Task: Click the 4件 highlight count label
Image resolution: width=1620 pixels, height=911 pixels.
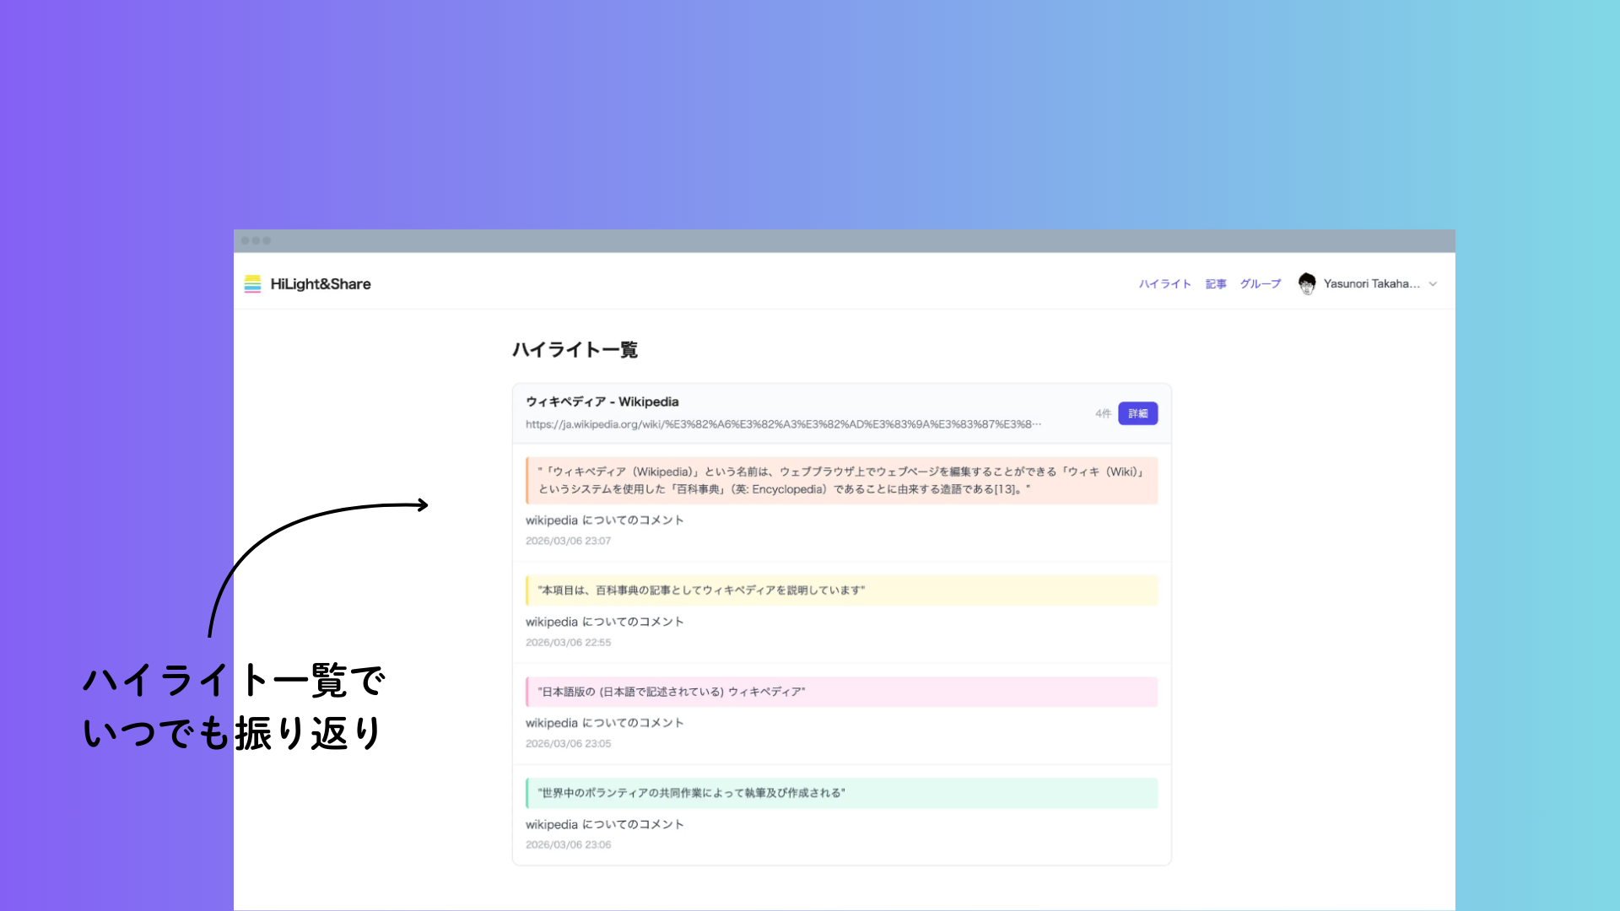Action: click(1103, 413)
